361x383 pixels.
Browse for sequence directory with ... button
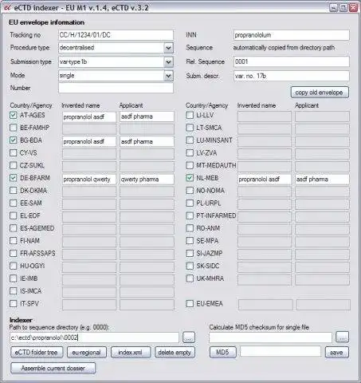click(189, 338)
